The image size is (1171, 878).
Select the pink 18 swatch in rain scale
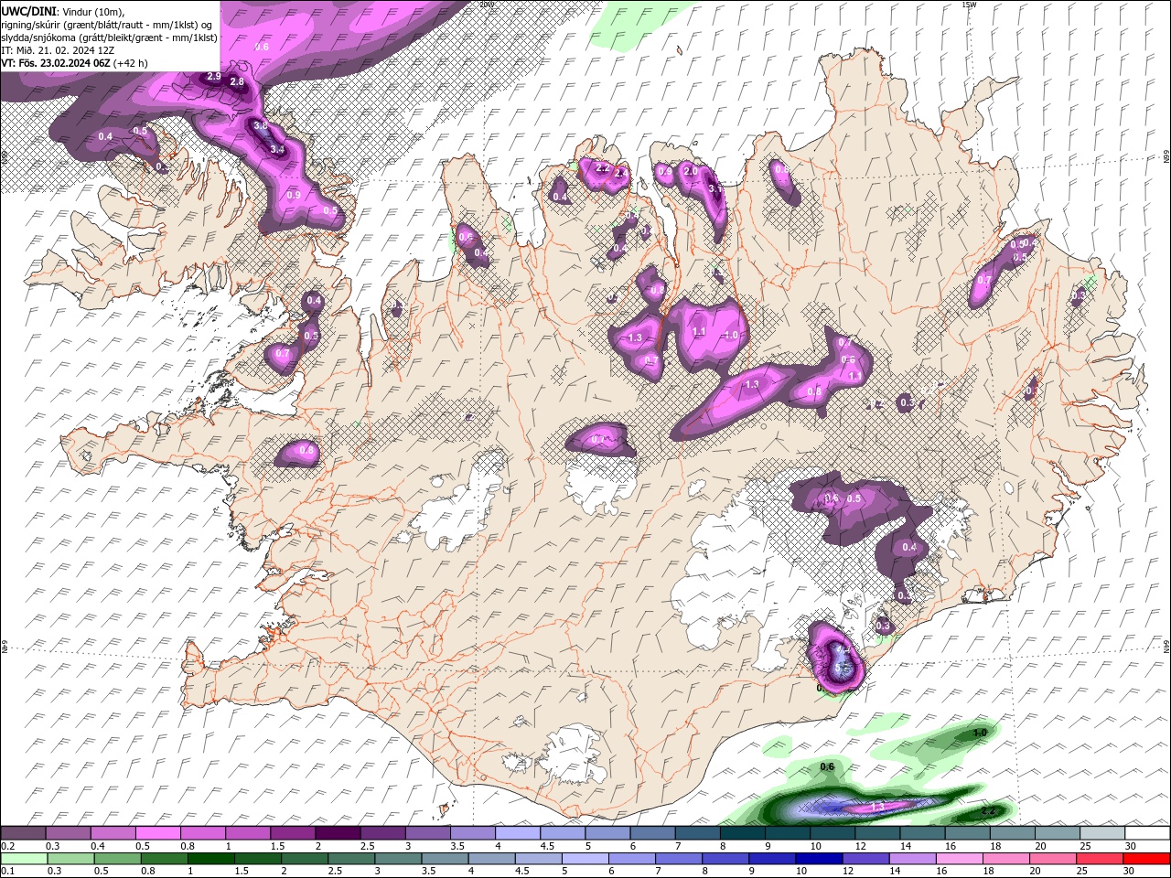pyautogui.click(x=1006, y=859)
